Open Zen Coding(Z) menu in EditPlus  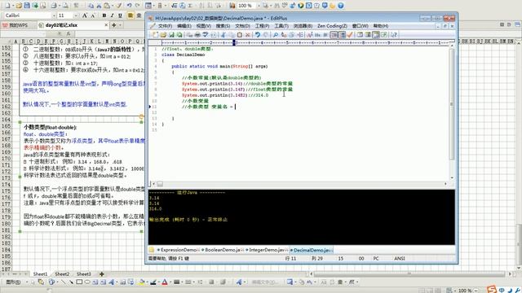point(332,26)
